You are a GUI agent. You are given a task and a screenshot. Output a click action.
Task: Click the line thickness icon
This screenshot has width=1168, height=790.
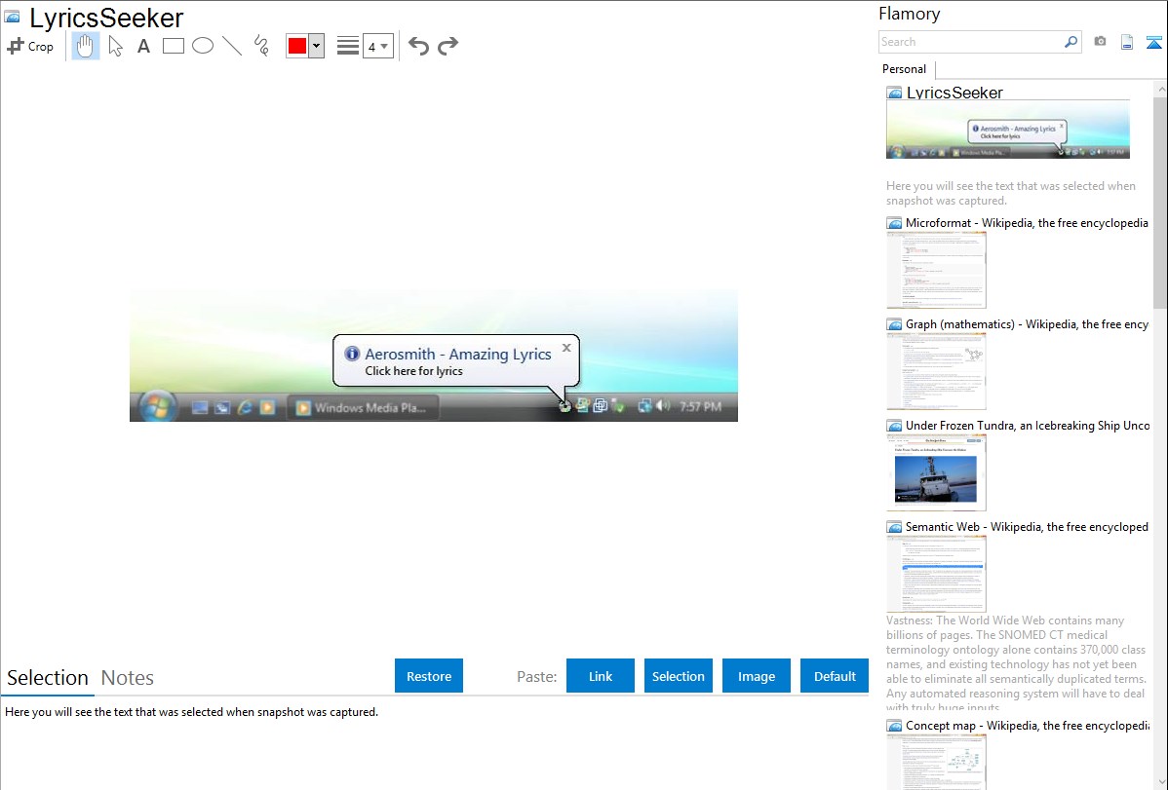[x=347, y=46]
